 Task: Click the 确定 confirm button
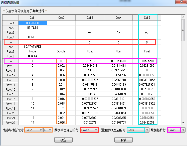(x=63, y=140)
